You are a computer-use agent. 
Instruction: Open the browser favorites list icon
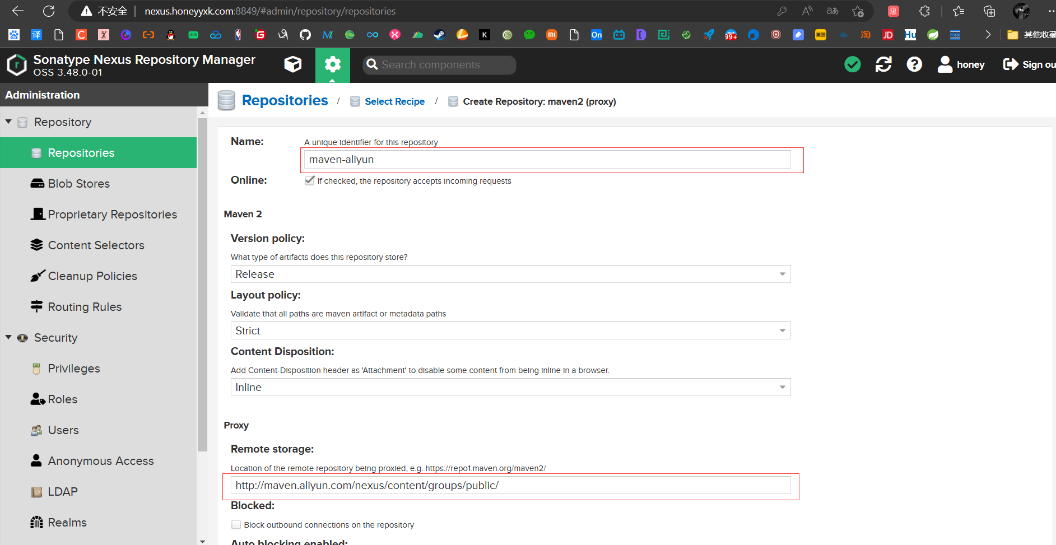[959, 11]
